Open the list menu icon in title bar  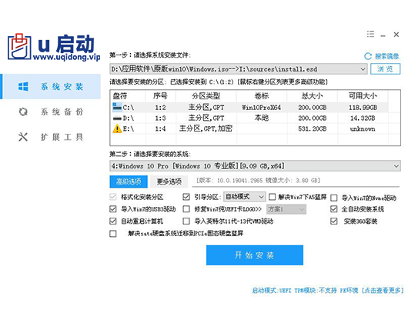370,34
